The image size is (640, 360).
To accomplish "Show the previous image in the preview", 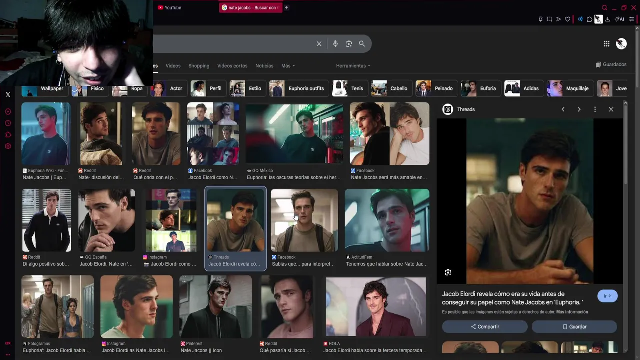I will pyautogui.click(x=563, y=109).
